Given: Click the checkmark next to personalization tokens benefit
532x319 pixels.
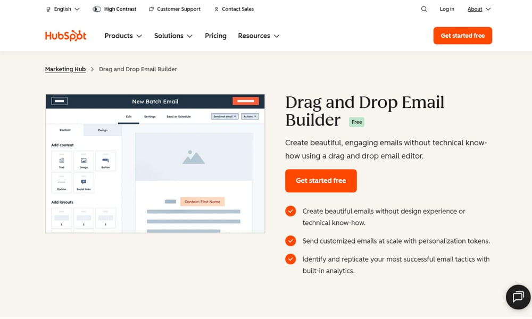Looking at the screenshot, I should [290, 241].
